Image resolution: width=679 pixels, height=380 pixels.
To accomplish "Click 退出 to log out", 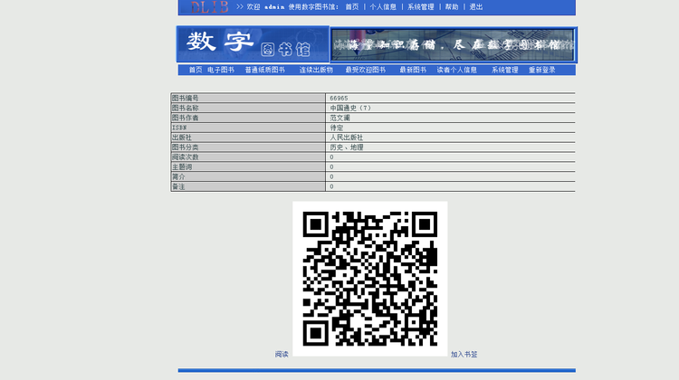I will click(476, 7).
